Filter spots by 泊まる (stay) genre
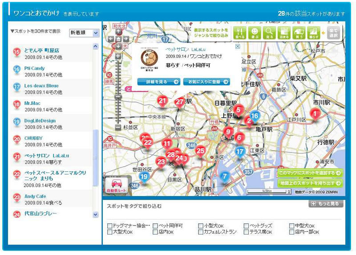Screen dimensions: 356x255 (284, 33)
